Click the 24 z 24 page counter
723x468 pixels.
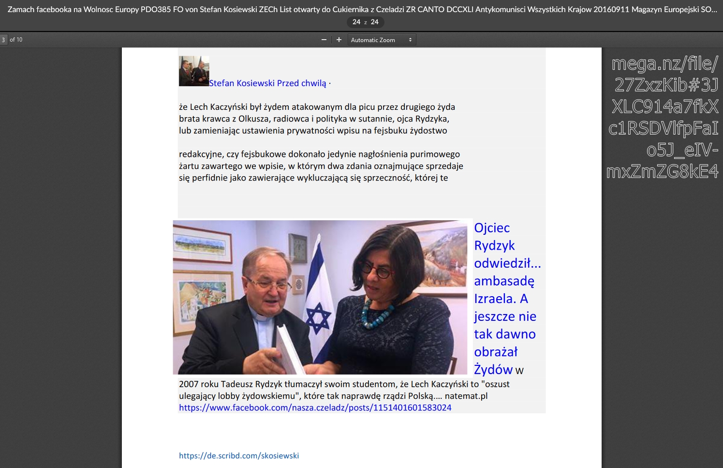[366, 22]
